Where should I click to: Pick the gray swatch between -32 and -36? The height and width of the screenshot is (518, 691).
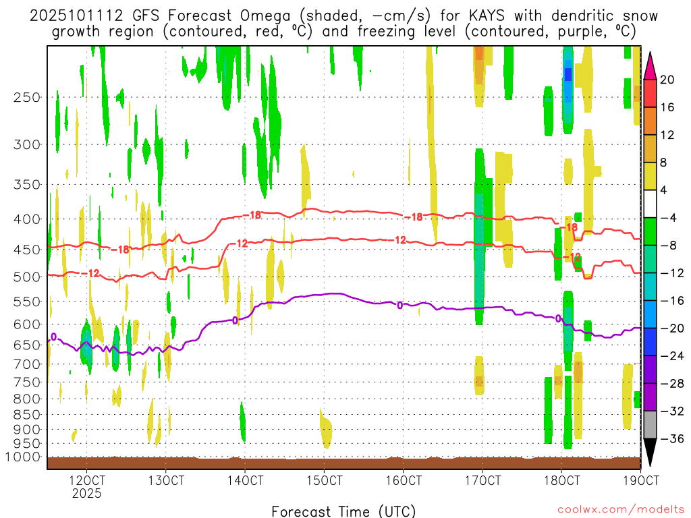click(651, 424)
